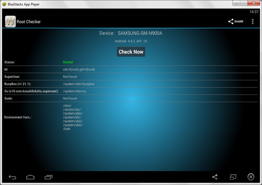Click the SuperUser Not found value
This screenshot has width=262, height=185.
70,77
